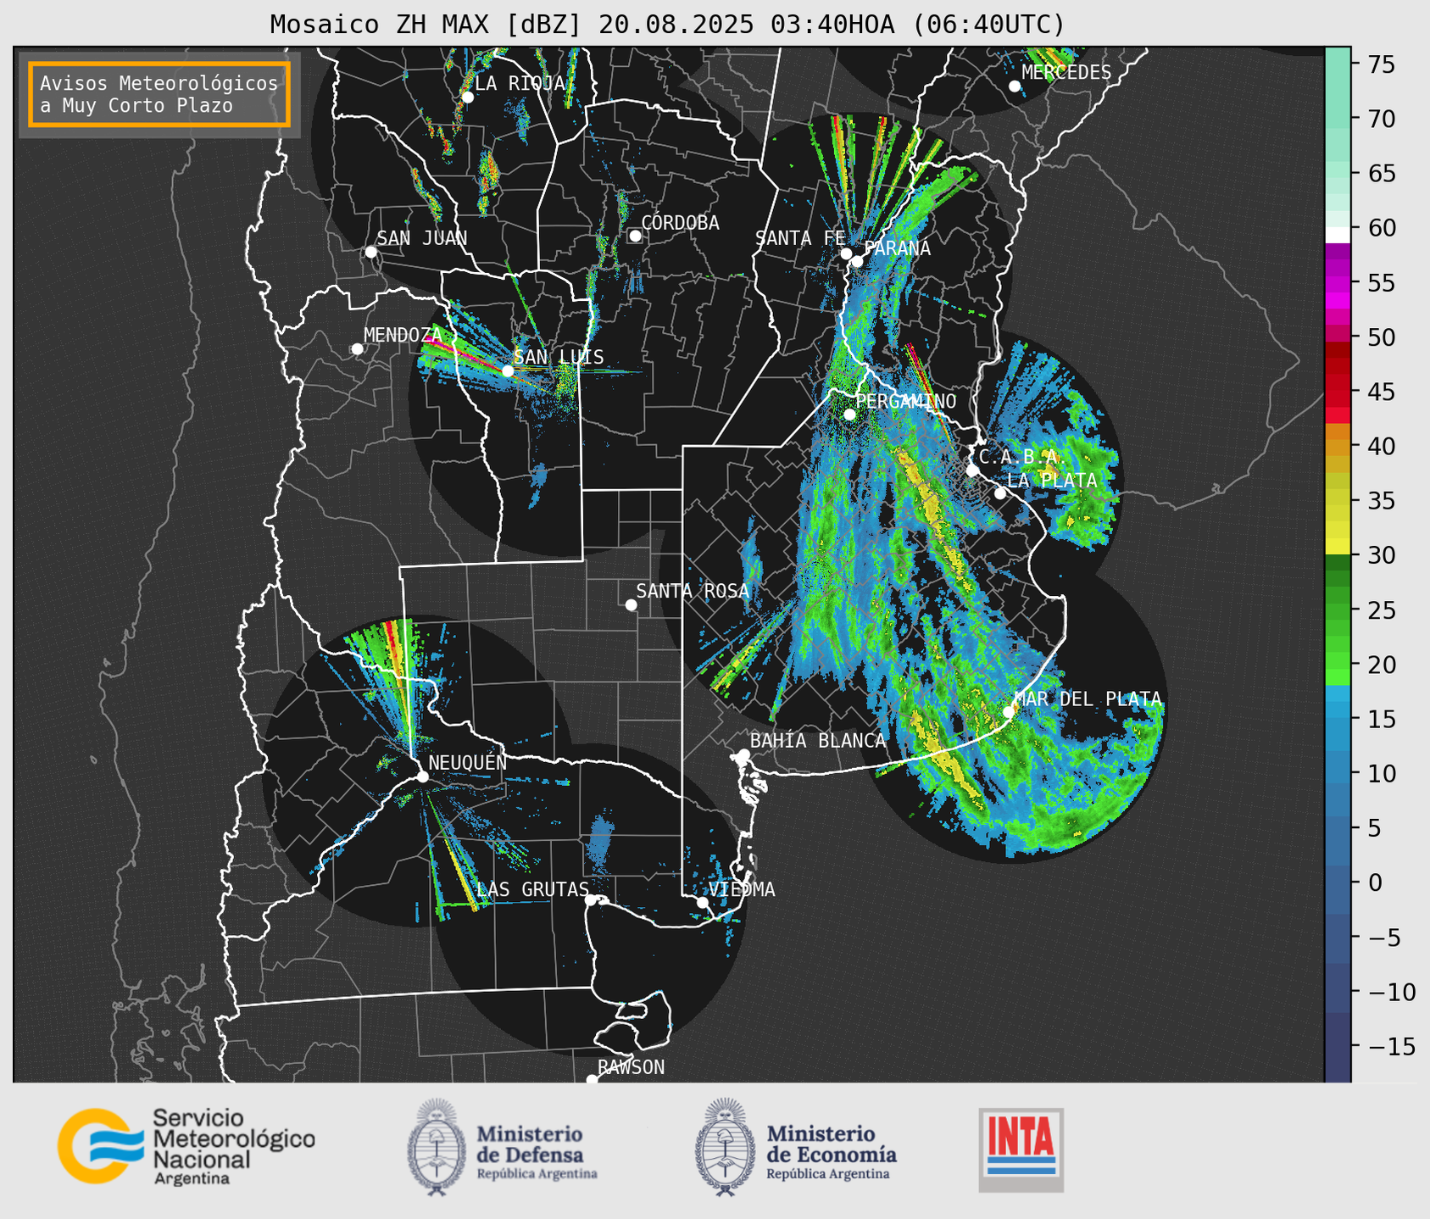The width and height of the screenshot is (1430, 1219).
Task: Click the Mar del Plata marker dot
Action: (1008, 712)
